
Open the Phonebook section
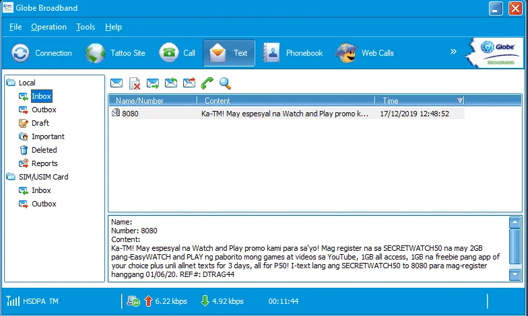[292, 53]
